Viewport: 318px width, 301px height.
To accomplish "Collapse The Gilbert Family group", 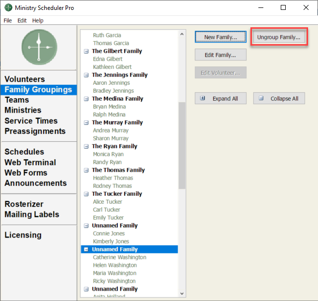I will click(x=86, y=51).
